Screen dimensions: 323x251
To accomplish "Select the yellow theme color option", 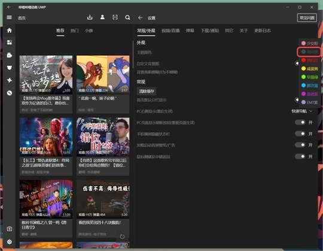I will 310,69.
